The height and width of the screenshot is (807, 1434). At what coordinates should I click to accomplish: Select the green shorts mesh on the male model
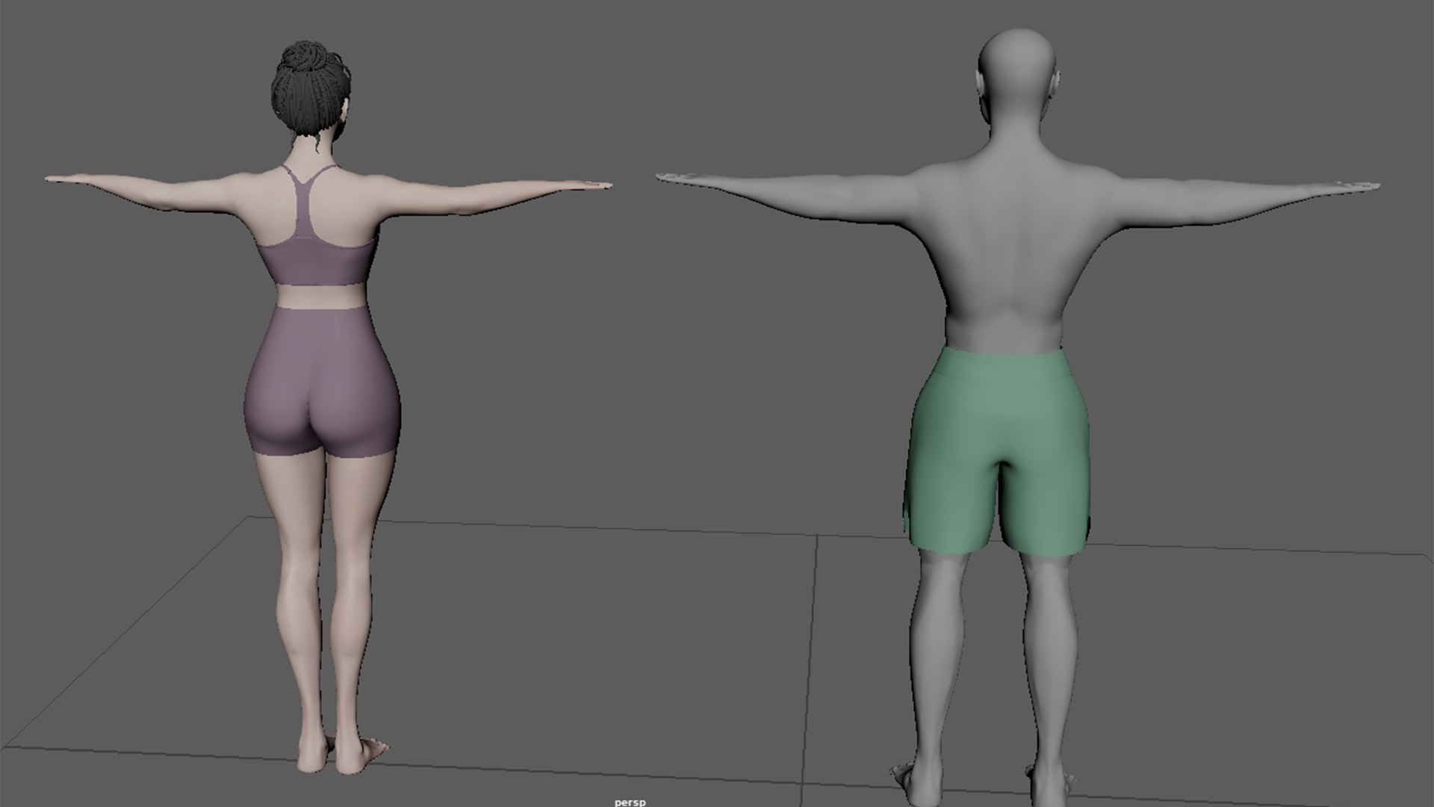pos(998,451)
